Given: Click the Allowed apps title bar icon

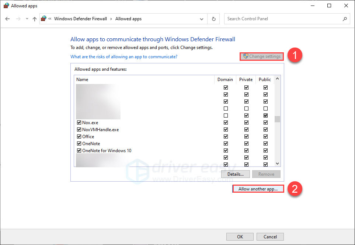Looking at the screenshot, I should pos(6,6).
